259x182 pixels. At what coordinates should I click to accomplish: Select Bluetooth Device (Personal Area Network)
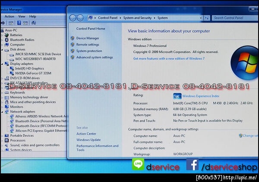click(x=41, y=121)
